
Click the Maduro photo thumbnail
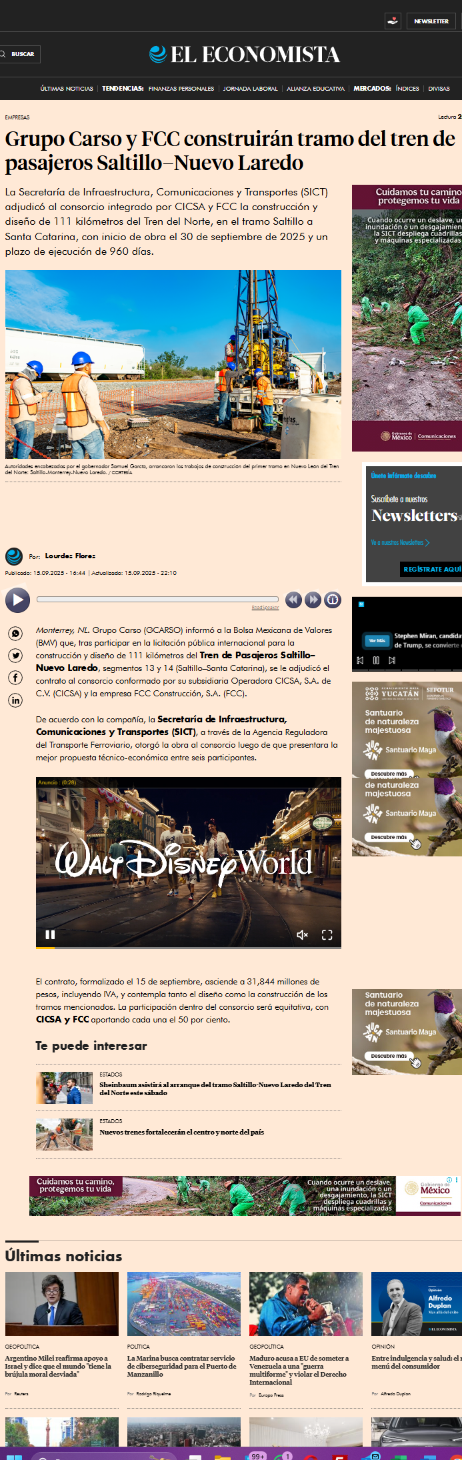click(x=306, y=1303)
